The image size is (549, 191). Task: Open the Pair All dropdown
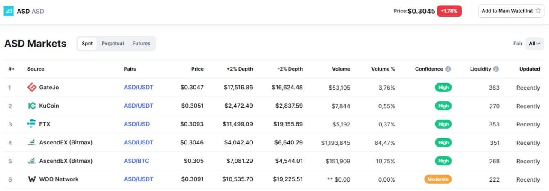[x=534, y=44]
